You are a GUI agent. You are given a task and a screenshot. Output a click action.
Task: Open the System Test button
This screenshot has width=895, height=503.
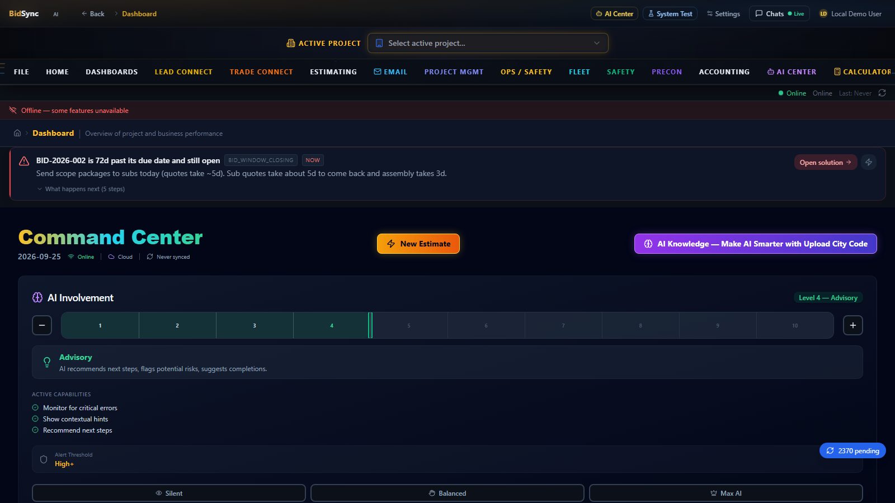[x=670, y=13]
